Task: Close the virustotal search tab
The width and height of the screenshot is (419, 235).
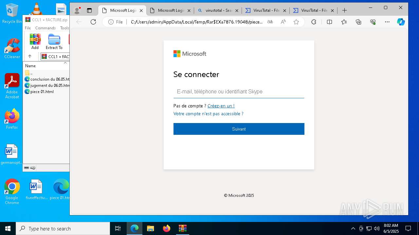Action: tap(237, 10)
